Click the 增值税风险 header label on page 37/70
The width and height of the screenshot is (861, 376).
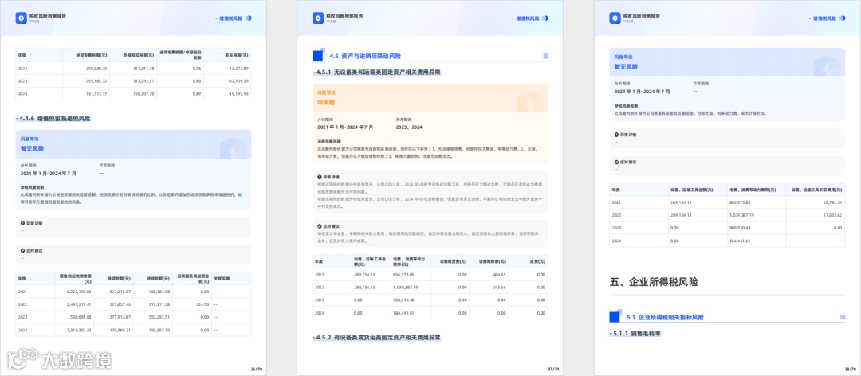point(527,18)
